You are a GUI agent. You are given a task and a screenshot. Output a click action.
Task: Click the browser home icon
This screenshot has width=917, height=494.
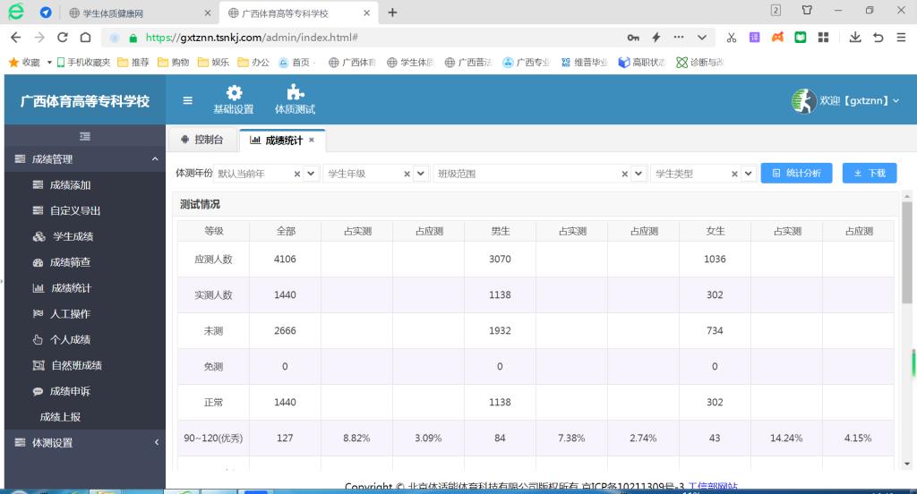tap(85, 38)
